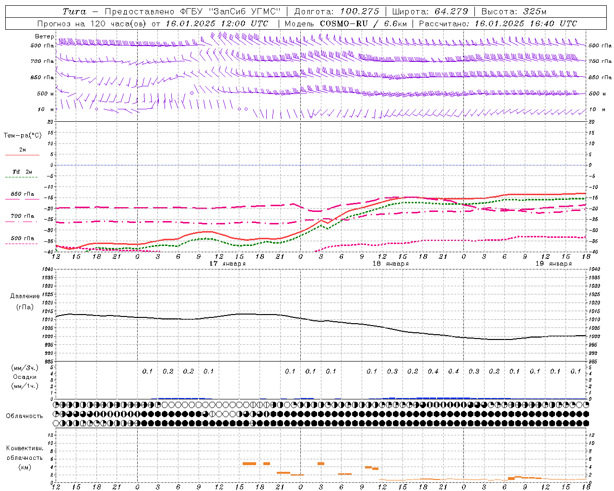
Task: Click the "(гПа)" unit under Давление
Action: point(25,307)
